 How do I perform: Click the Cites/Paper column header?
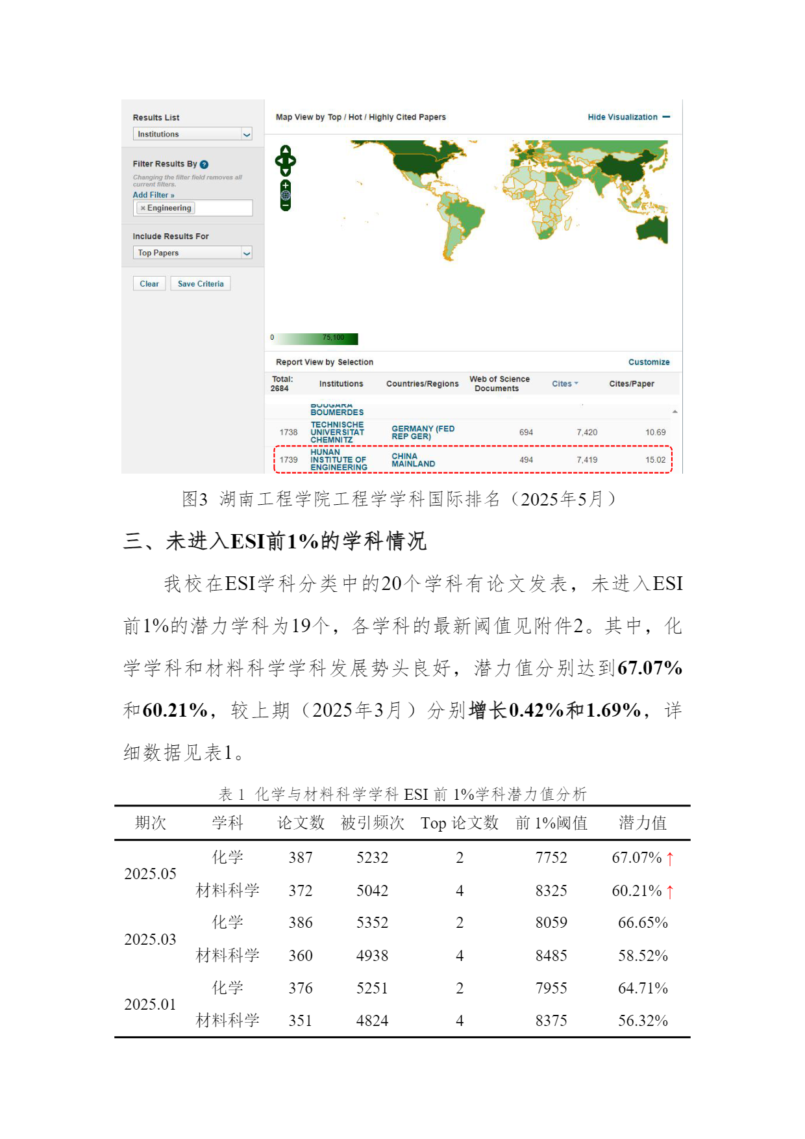click(x=631, y=384)
